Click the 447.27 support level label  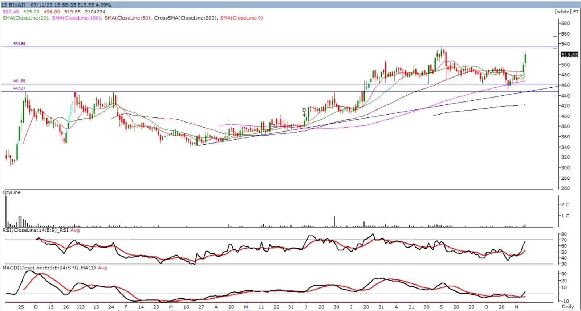[x=19, y=88]
